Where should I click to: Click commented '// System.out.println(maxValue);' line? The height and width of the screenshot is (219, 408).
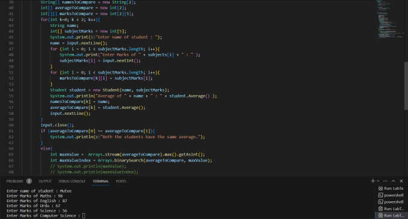88,166
